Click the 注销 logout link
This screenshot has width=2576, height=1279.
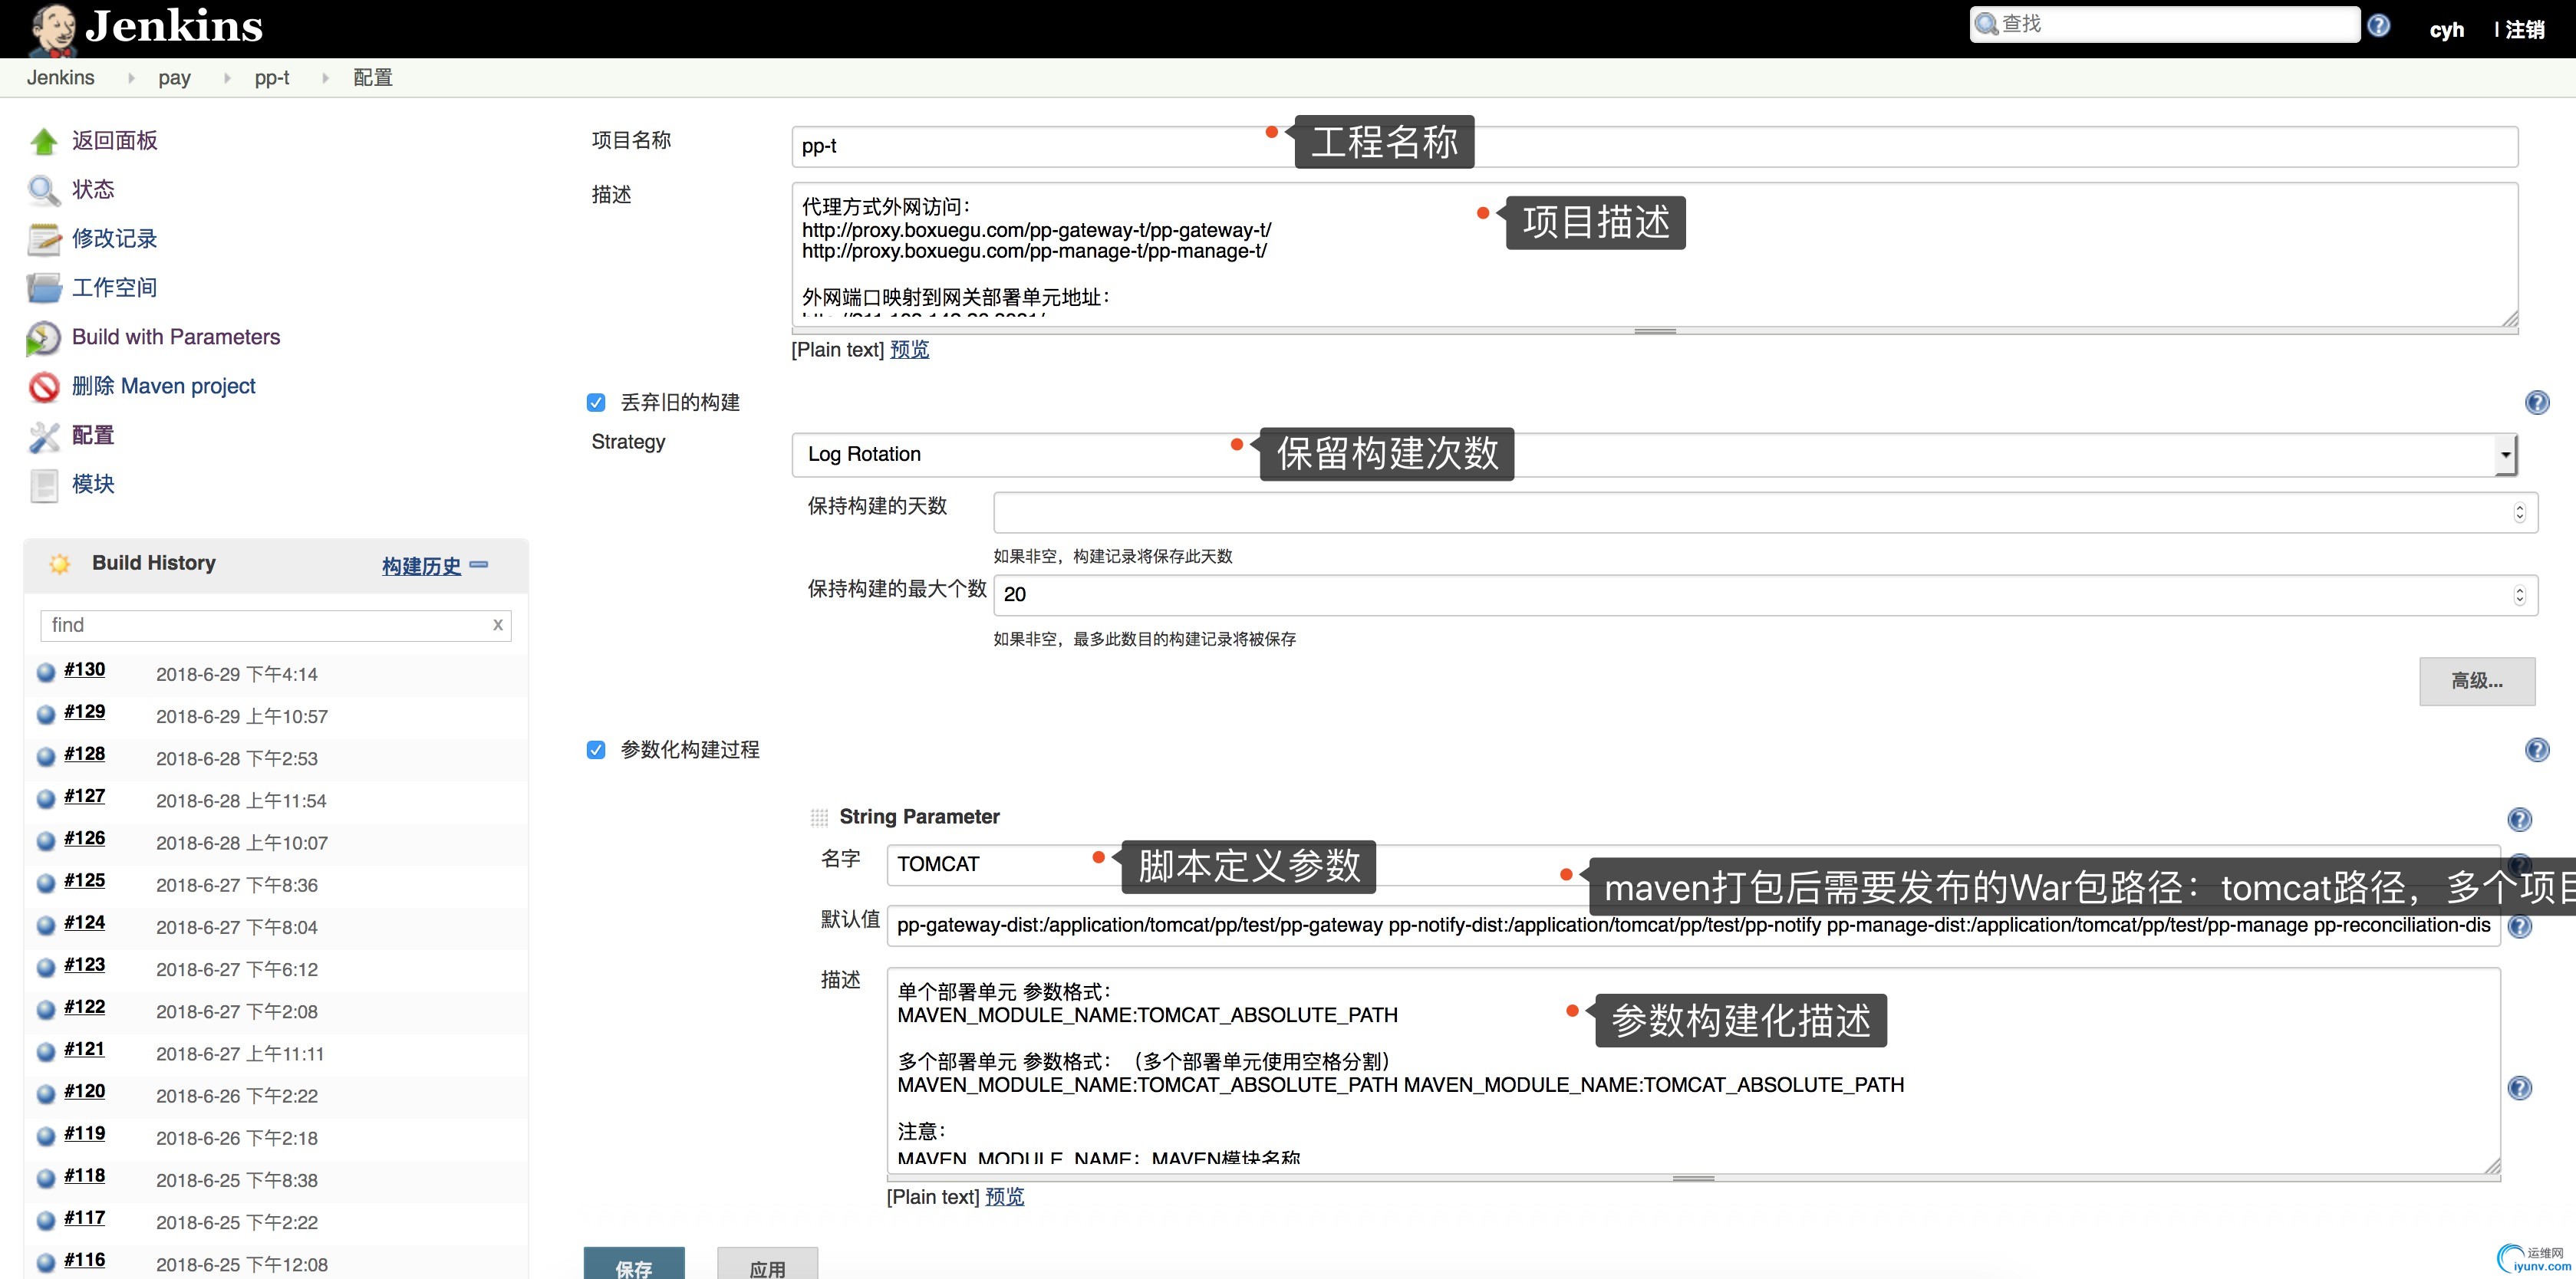pos(2525,30)
